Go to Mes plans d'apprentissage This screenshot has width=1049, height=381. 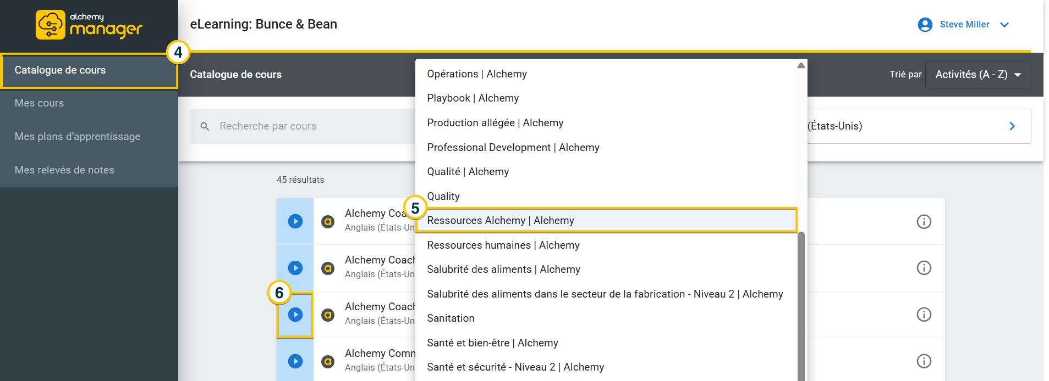point(78,137)
